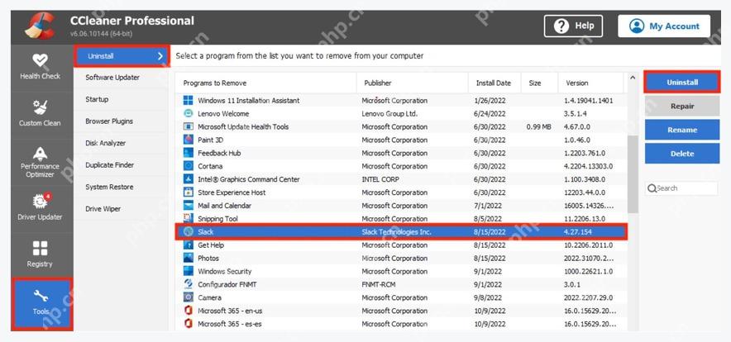Click the Delete button
The image size is (731, 342).
682,154
